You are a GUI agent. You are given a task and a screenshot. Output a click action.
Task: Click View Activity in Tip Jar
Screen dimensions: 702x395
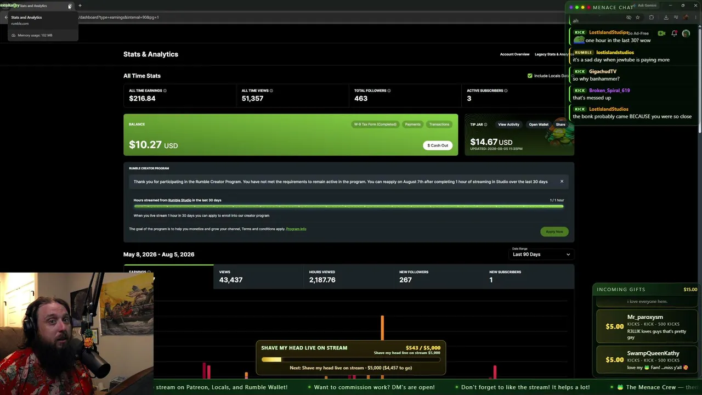coord(508,125)
